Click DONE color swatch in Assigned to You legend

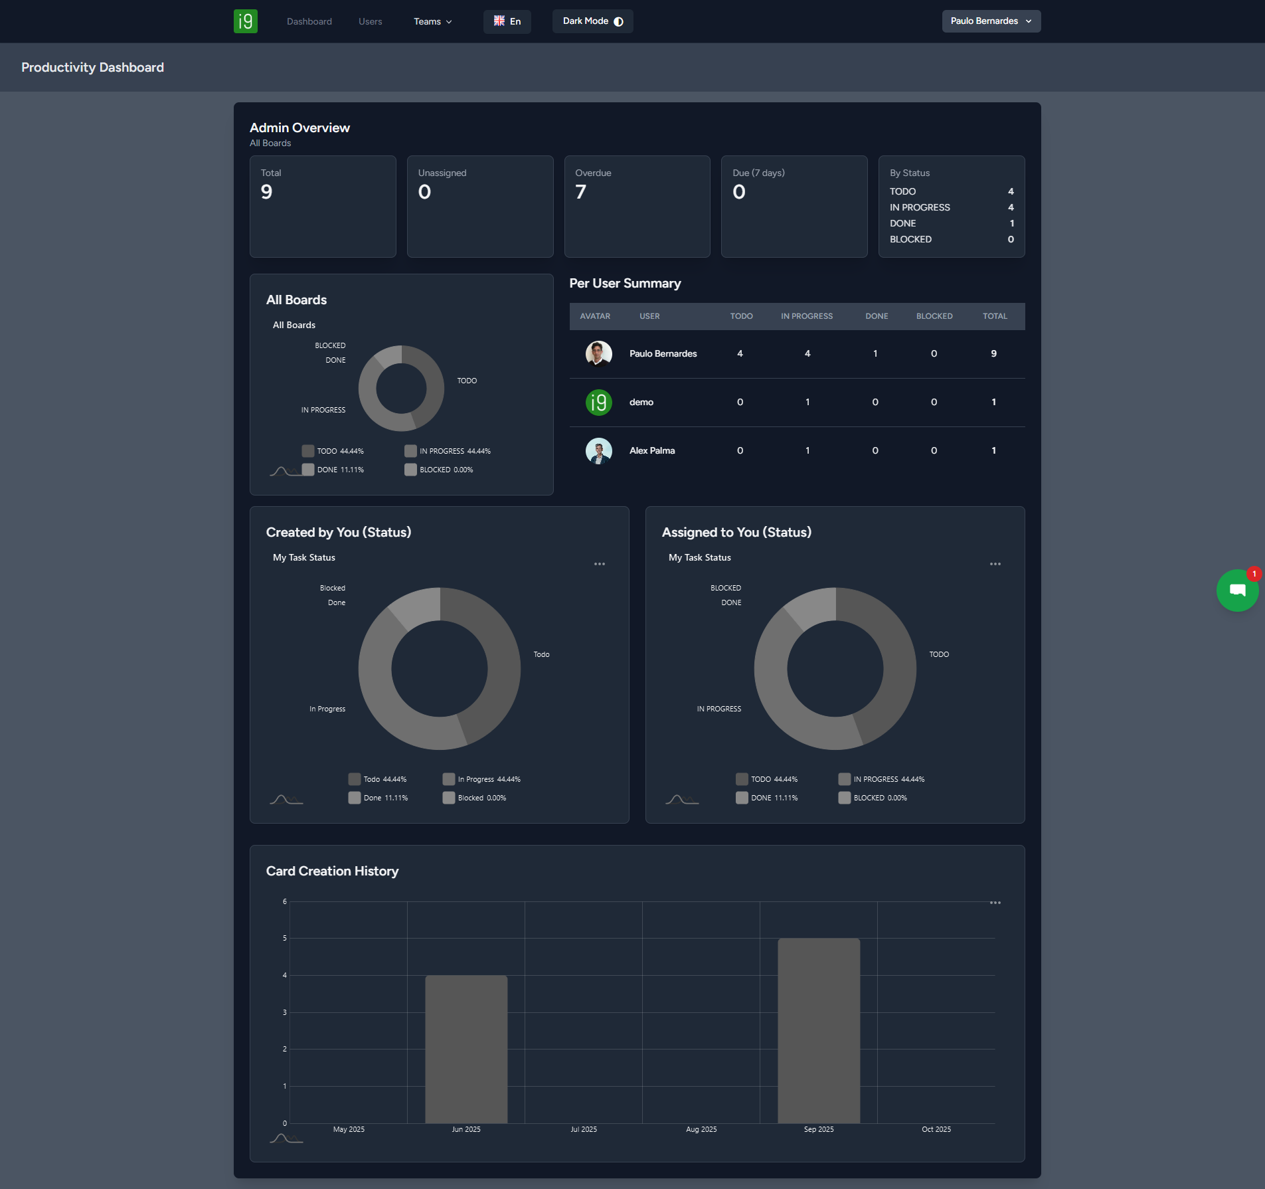point(742,798)
